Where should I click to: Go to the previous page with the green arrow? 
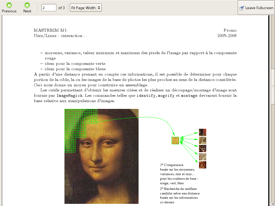(9, 8)
